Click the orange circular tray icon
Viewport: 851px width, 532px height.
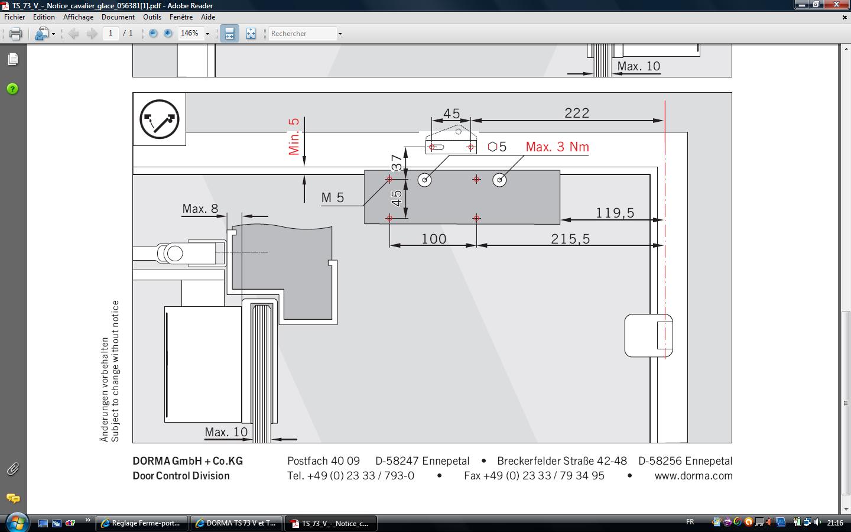click(748, 522)
